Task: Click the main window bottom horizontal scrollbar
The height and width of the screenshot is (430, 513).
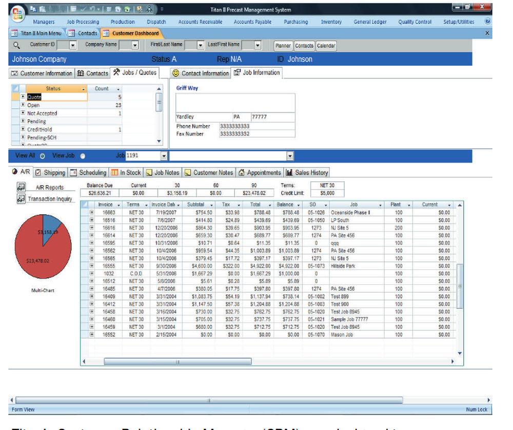Action: click(209, 400)
